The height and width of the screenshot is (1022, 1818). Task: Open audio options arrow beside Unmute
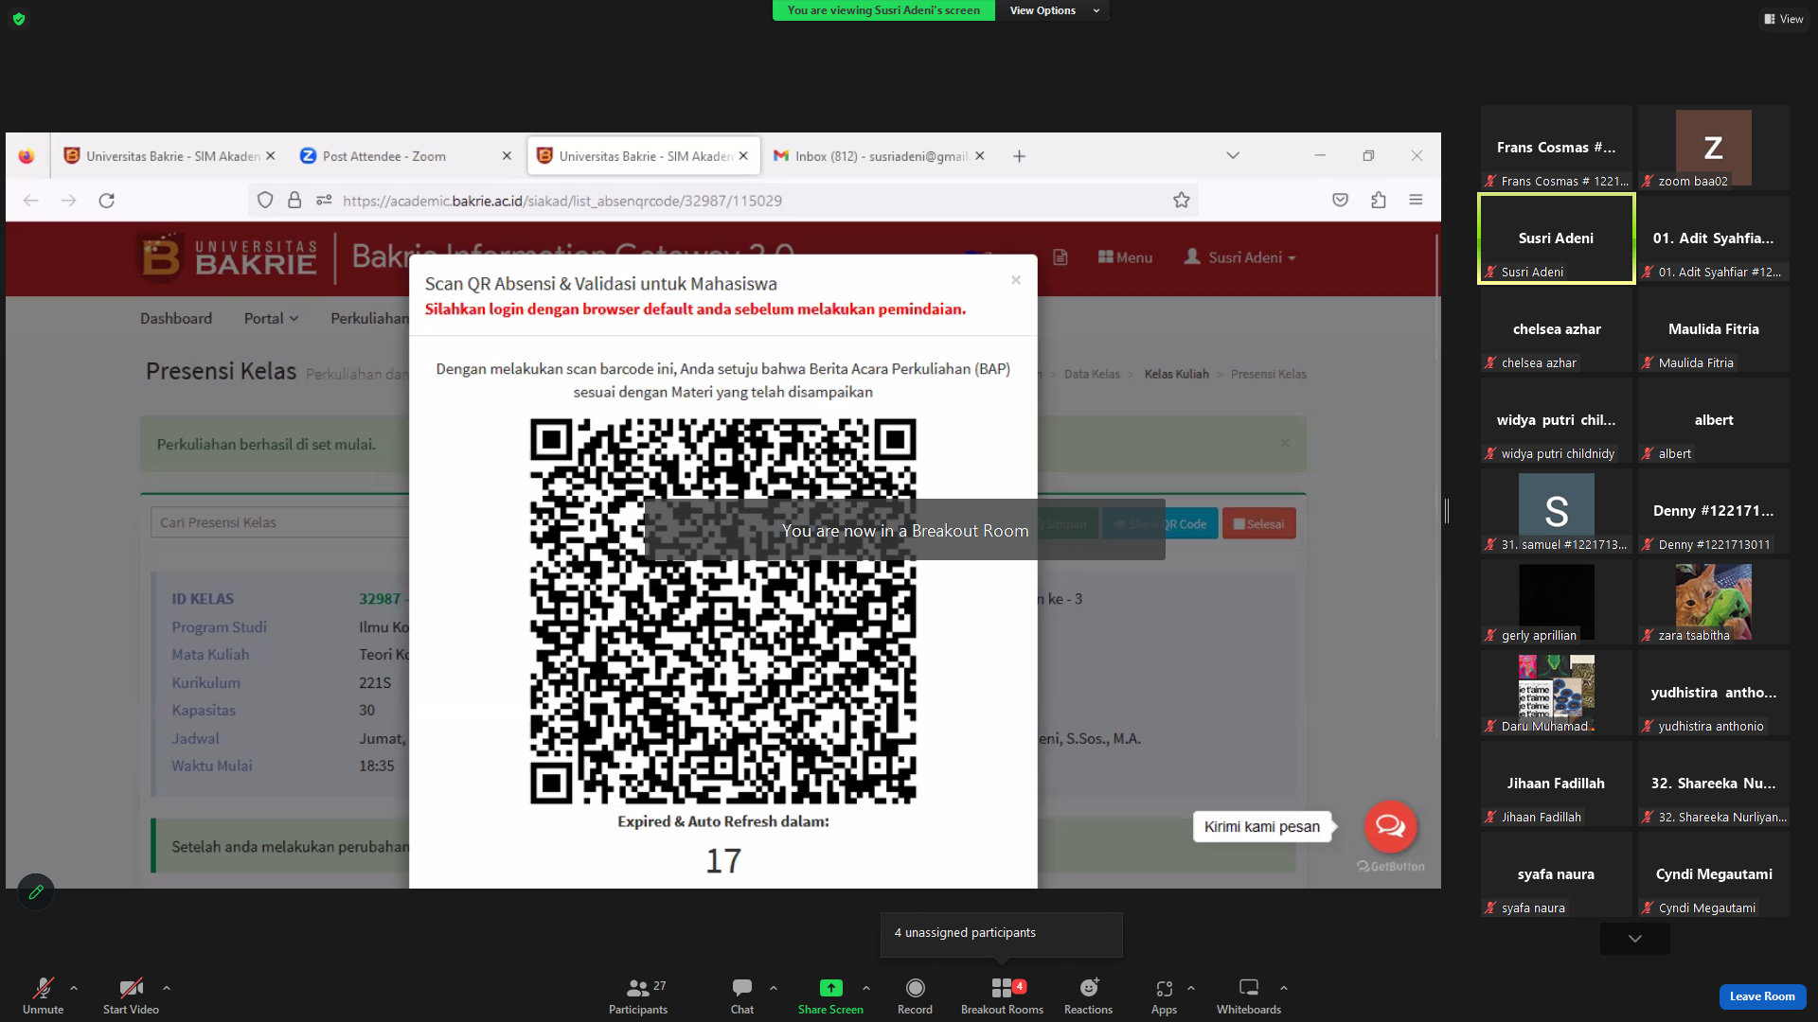(74, 988)
